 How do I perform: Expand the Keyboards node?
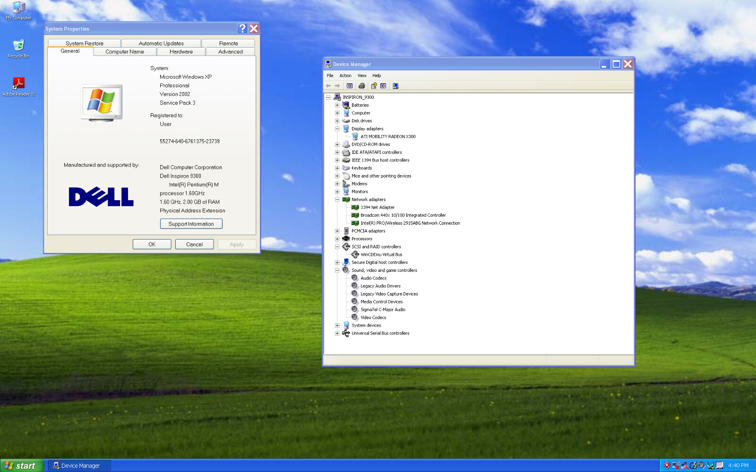pyautogui.click(x=337, y=168)
